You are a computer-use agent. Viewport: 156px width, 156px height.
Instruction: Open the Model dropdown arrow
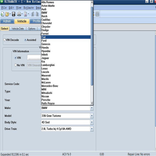(x=92, y=116)
